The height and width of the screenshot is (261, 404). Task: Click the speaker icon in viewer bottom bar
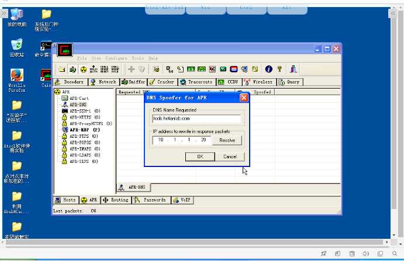pyautogui.click(x=366, y=253)
